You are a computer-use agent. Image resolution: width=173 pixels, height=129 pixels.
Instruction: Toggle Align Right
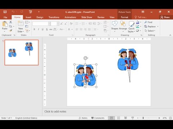click(85, 29)
